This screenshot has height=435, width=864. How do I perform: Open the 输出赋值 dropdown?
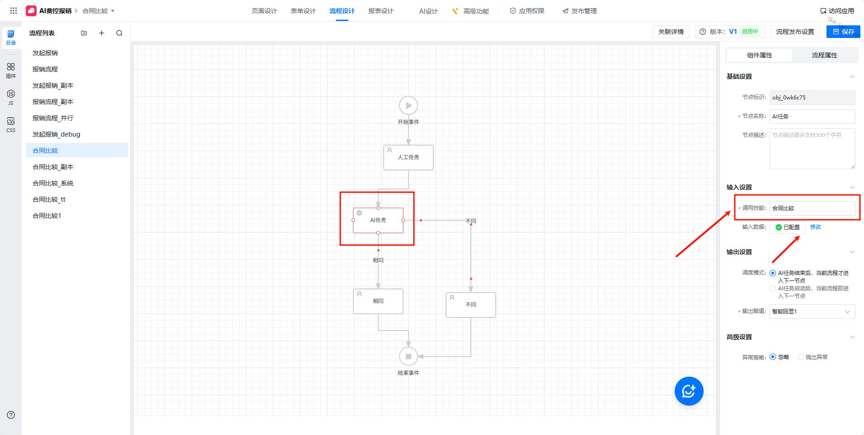[812, 312]
